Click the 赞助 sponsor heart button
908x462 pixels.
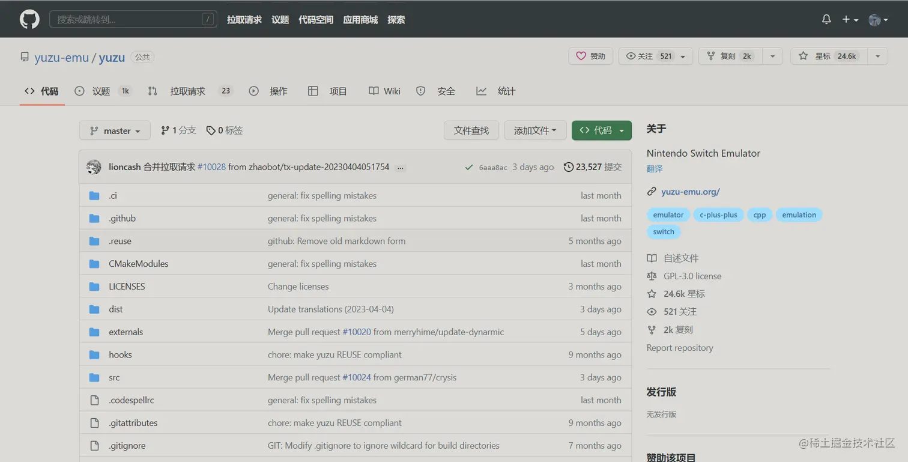pos(590,56)
